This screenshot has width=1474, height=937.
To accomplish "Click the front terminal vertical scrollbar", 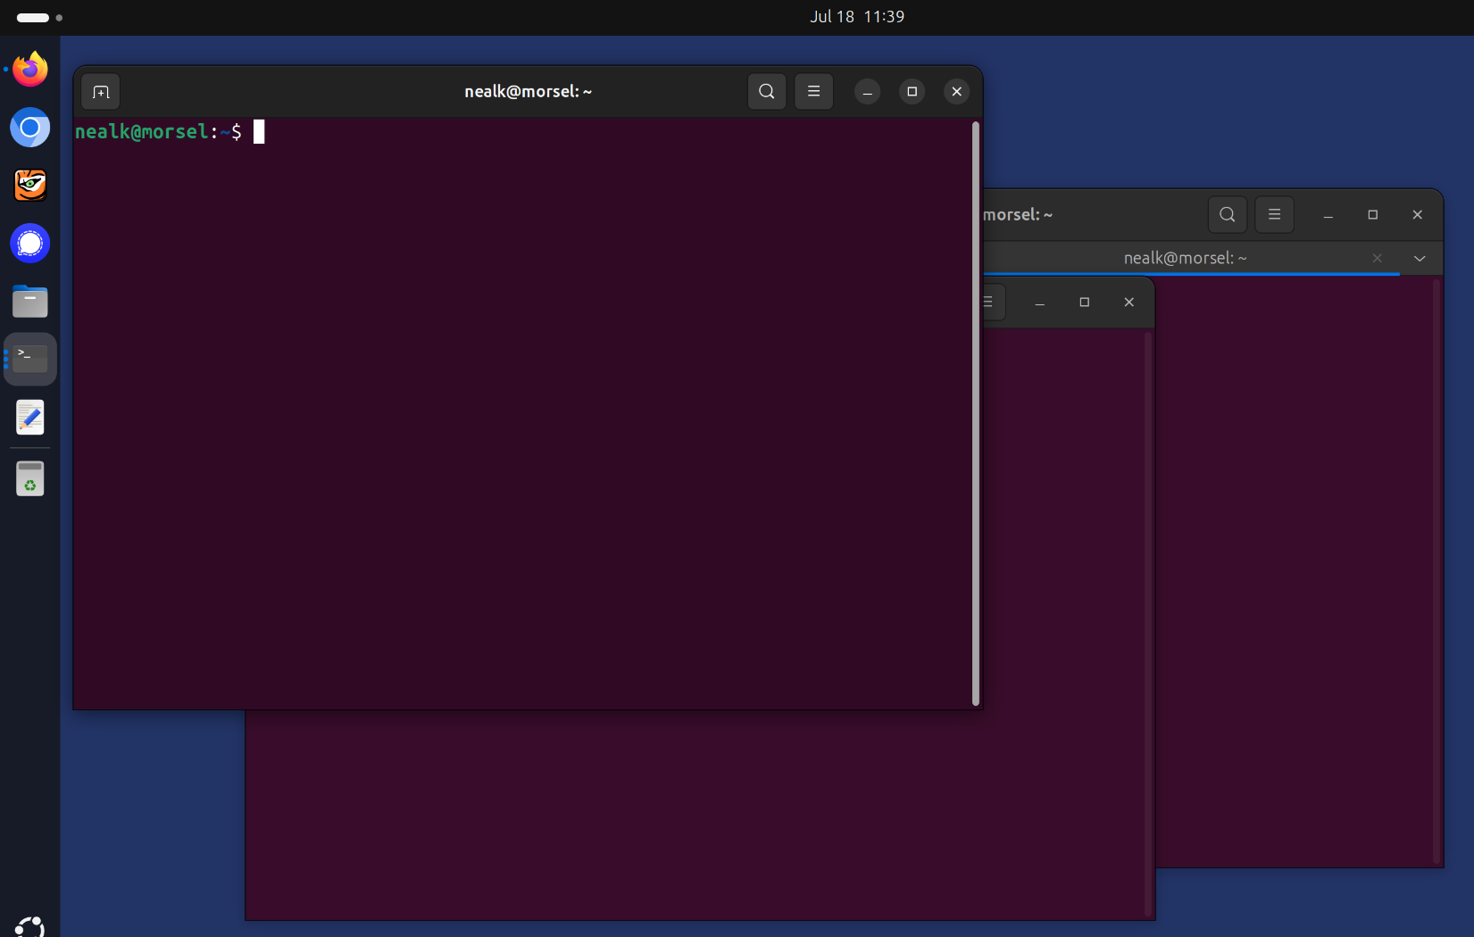I will click(x=975, y=412).
